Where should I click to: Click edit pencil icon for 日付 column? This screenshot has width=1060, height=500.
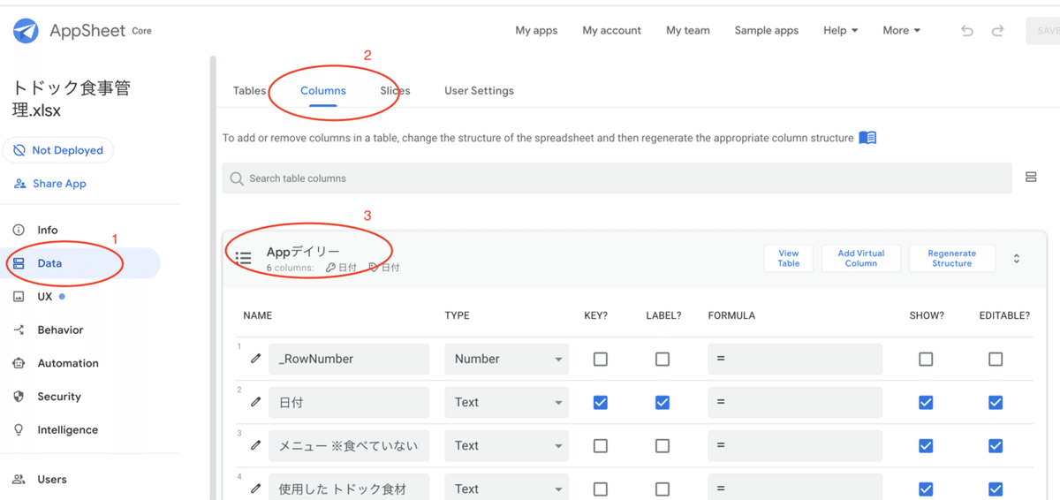[256, 402]
